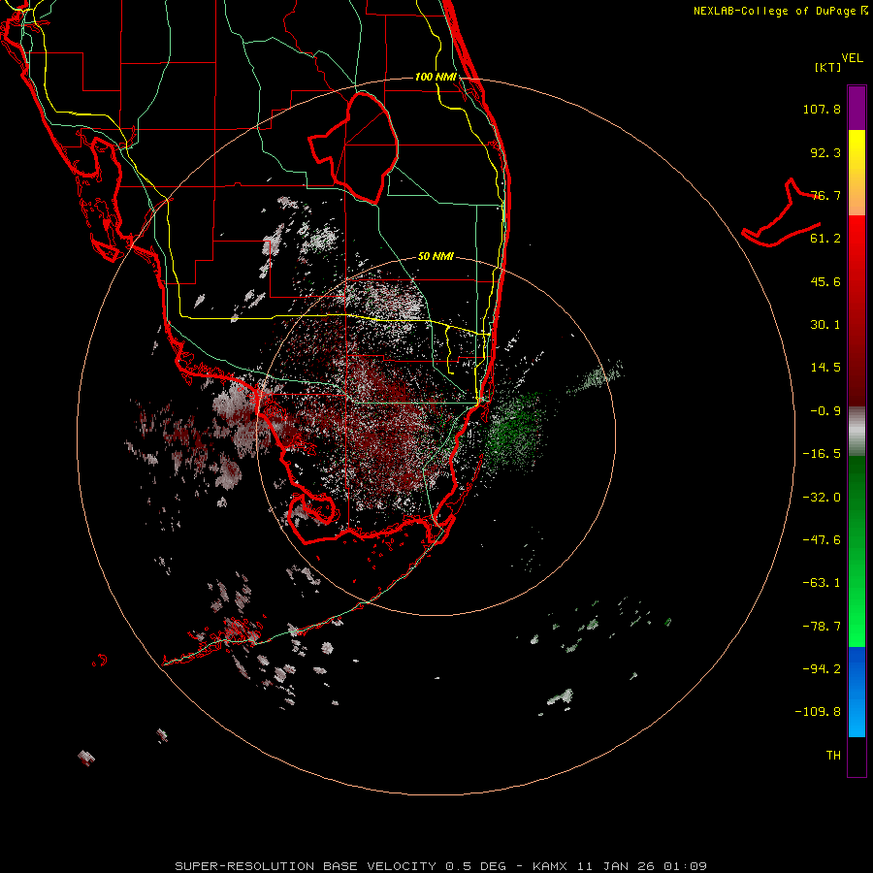Click the green inbound velocity patch offshore Miami
873x873 pixels.
512,432
